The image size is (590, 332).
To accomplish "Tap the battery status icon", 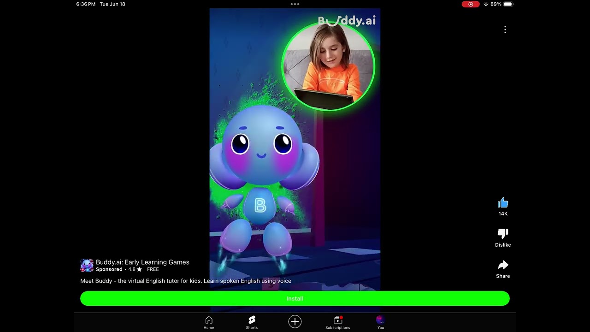I will [508, 4].
